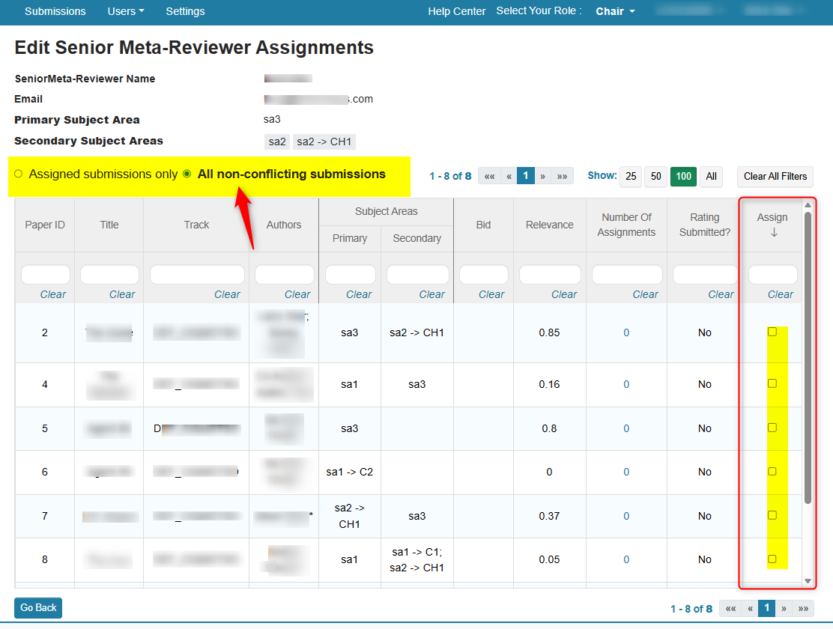The height and width of the screenshot is (629, 833).
Task: Click the Paper ID filter input field
Action: click(45, 274)
